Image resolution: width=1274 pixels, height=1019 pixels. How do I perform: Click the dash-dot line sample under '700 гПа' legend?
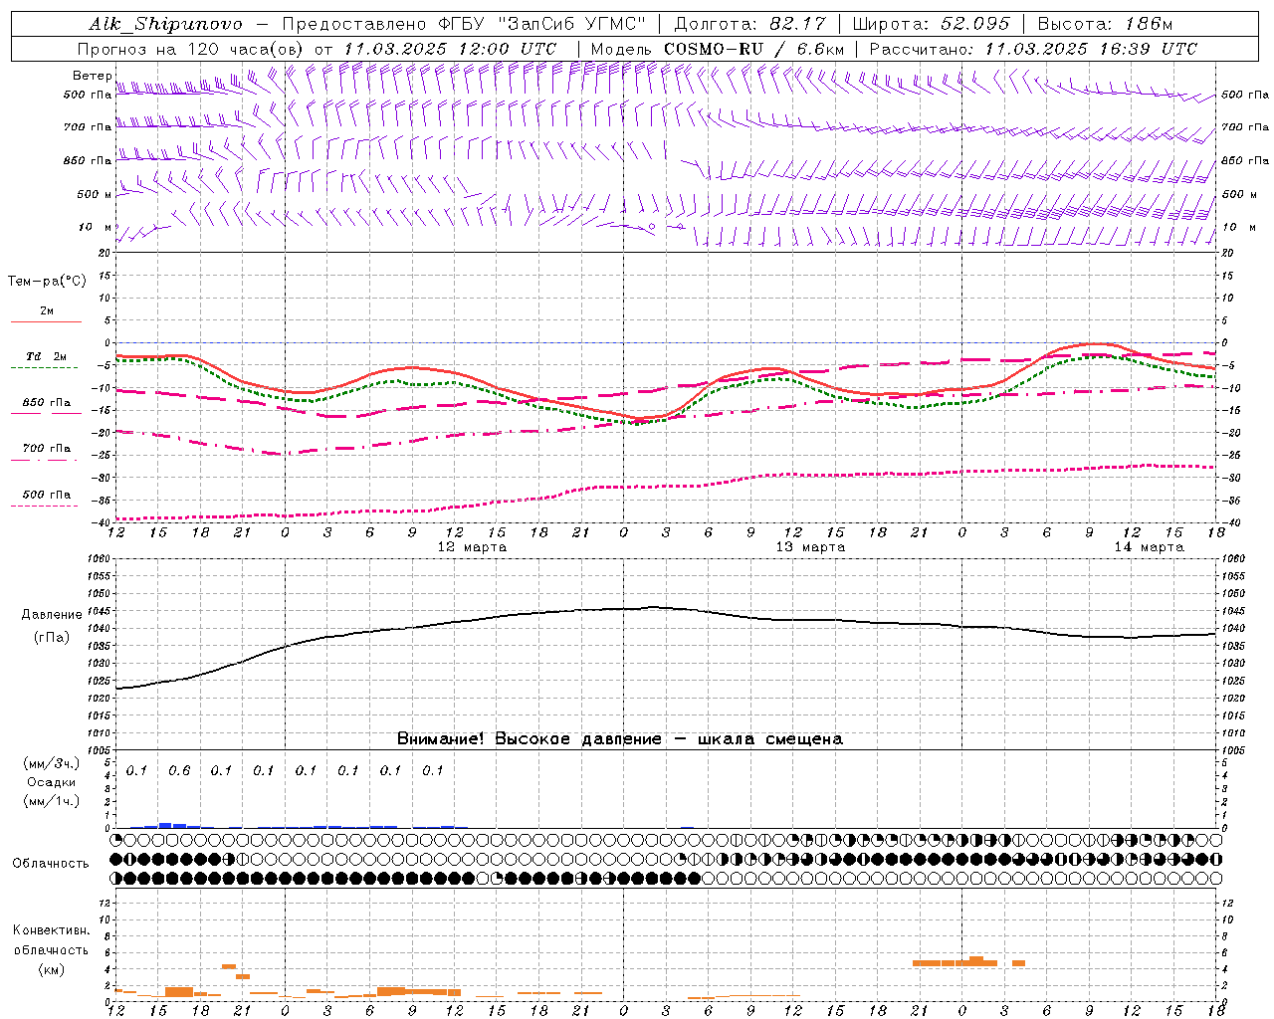click(x=45, y=460)
